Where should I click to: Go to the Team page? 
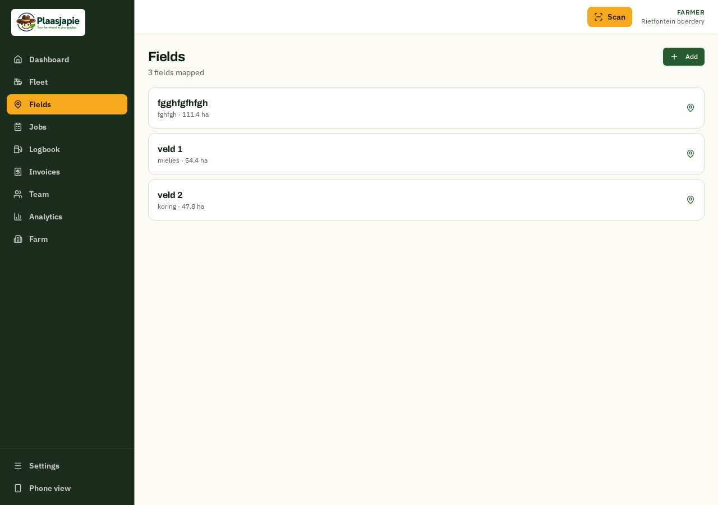67,194
